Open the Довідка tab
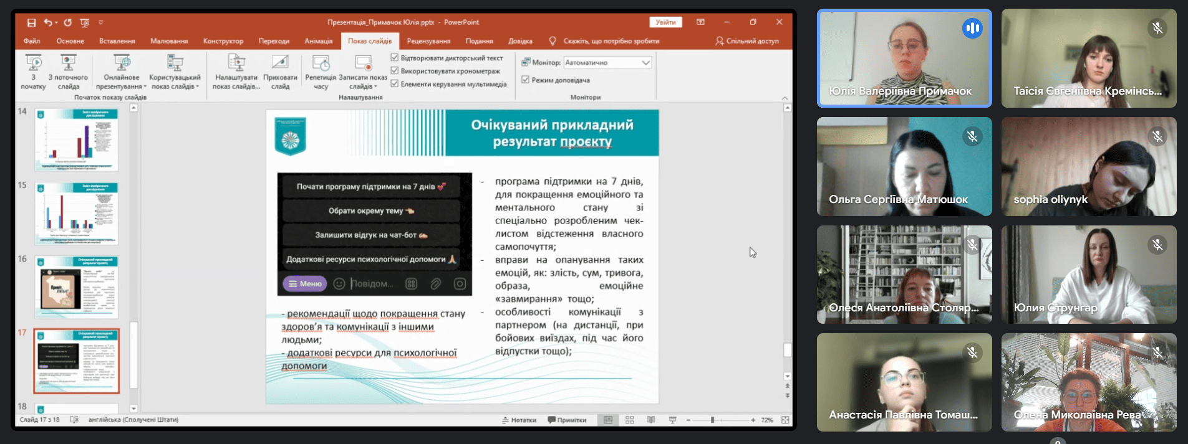 point(520,41)
